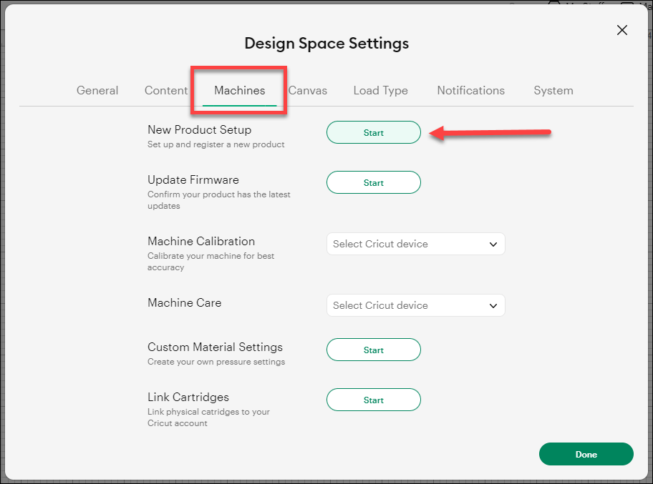This screenshot has height=484, width=653.
Task: Open the Load Type tab
Action: [380, 90]
